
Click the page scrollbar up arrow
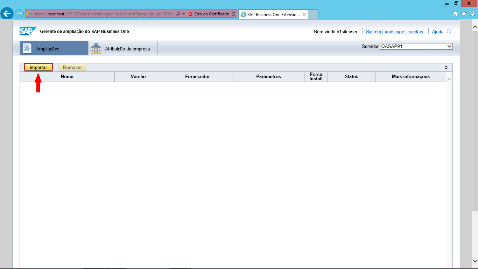tap(475, 27)
